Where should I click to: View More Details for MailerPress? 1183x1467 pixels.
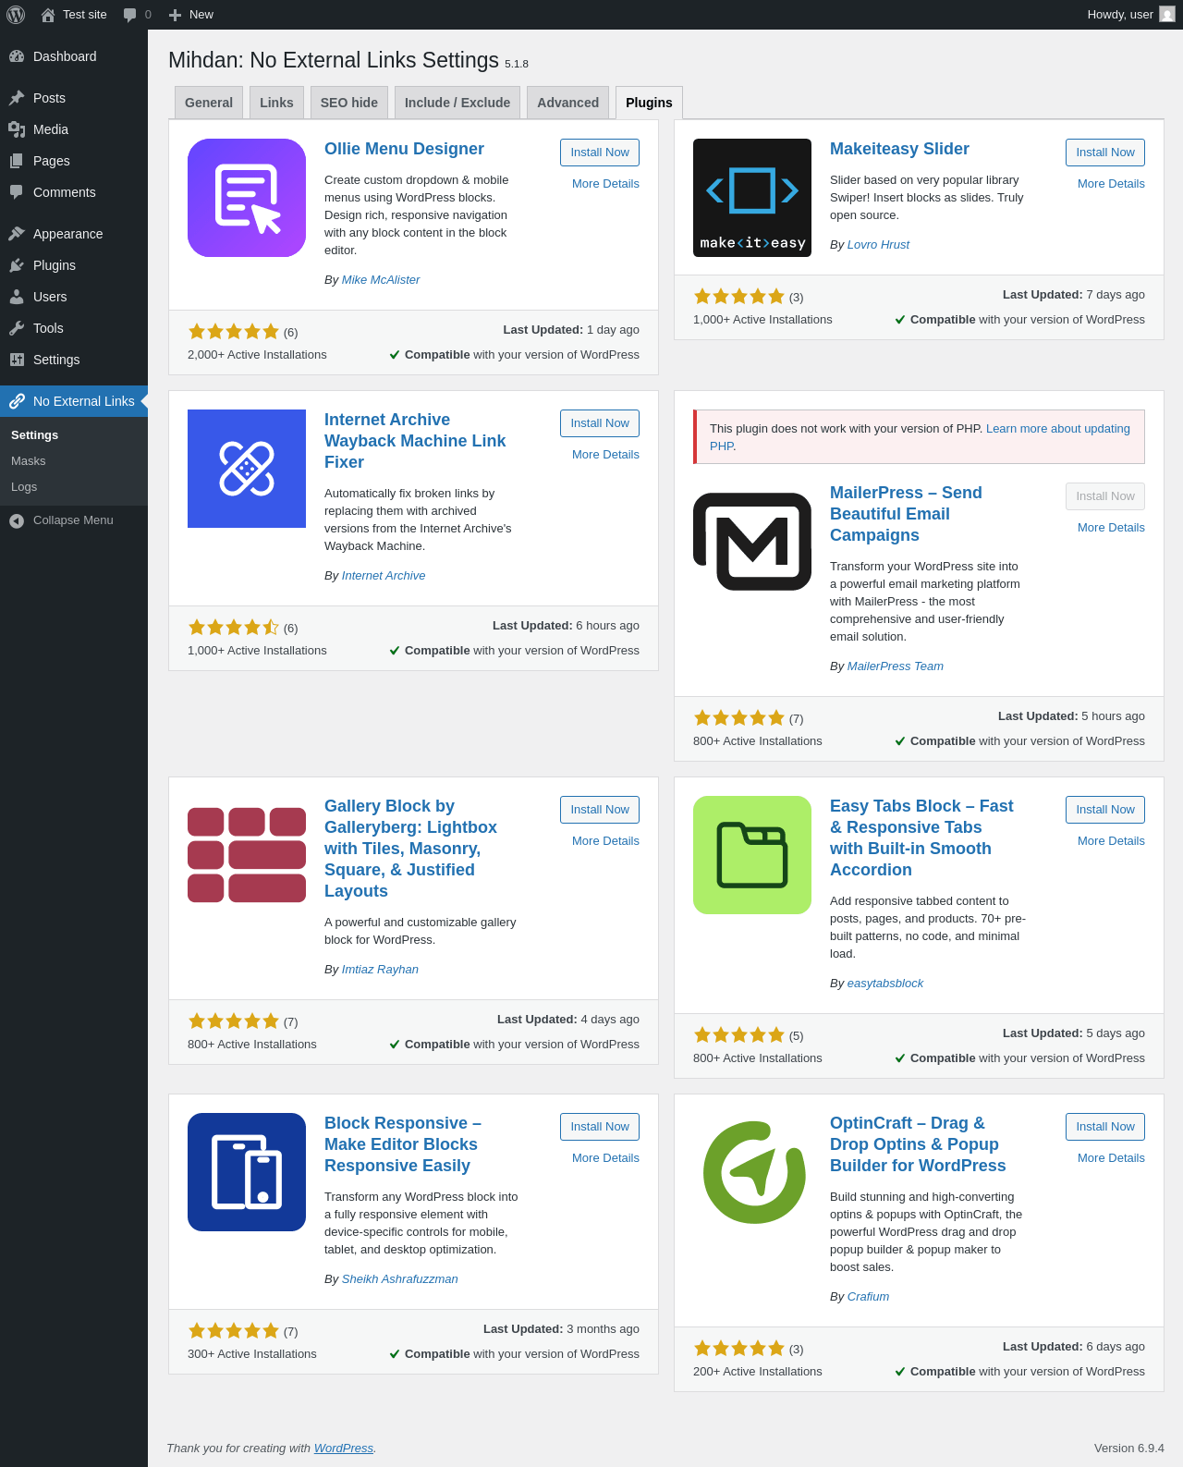click(x=1111, y=528)
